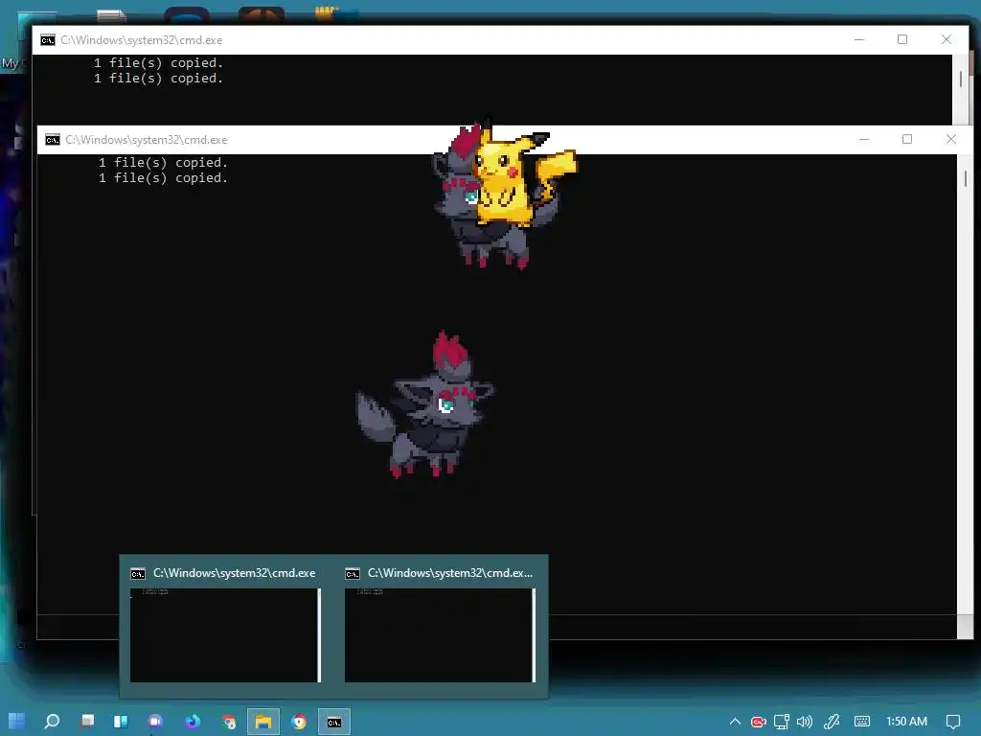Click the back cmd.exe window title icon
Image resolution: width=981 pixels, height=736 pixels.
pos(48,40)
